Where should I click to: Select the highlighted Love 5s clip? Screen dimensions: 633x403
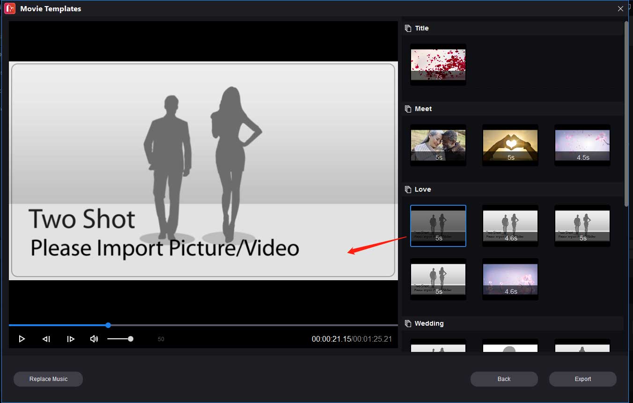coord(438,226)
